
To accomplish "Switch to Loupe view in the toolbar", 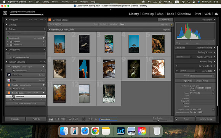I will [x=57, y=119].
